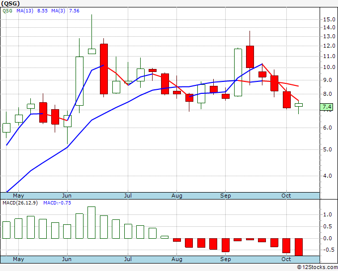Click Sep on the MACD panel time axis
Viewport: 338px width, 271px height.
[x=226, y=259]
